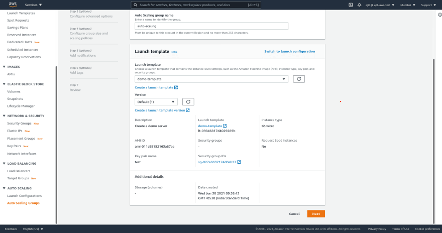
Task: Open the account menu ajit @ ajit-aws-test
Action: (380, 5)
